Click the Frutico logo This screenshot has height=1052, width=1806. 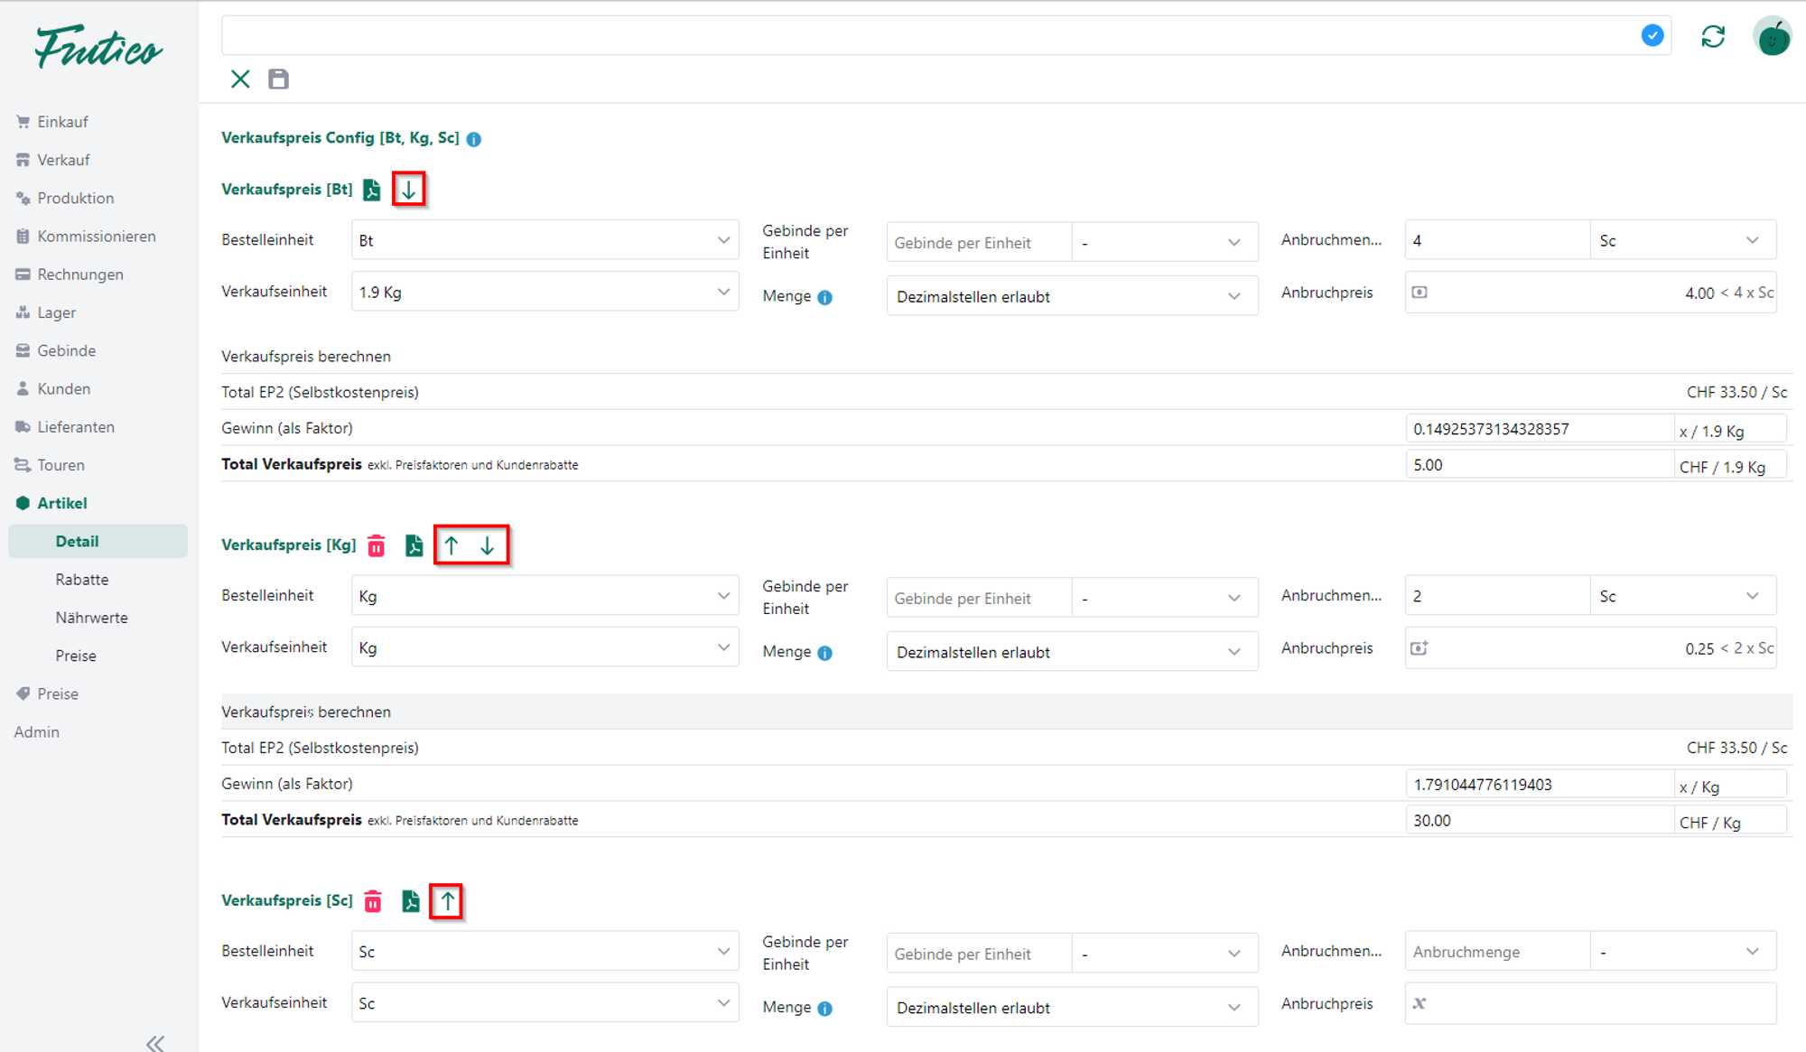coord(98,47)
